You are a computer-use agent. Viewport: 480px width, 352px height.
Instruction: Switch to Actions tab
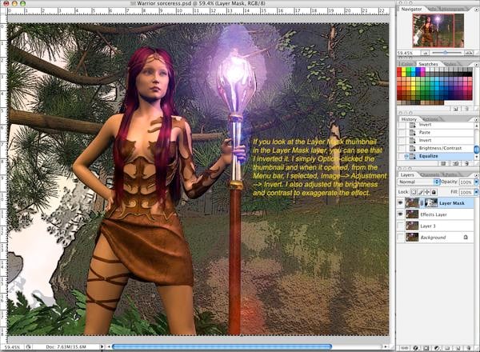tap(430, 119)
